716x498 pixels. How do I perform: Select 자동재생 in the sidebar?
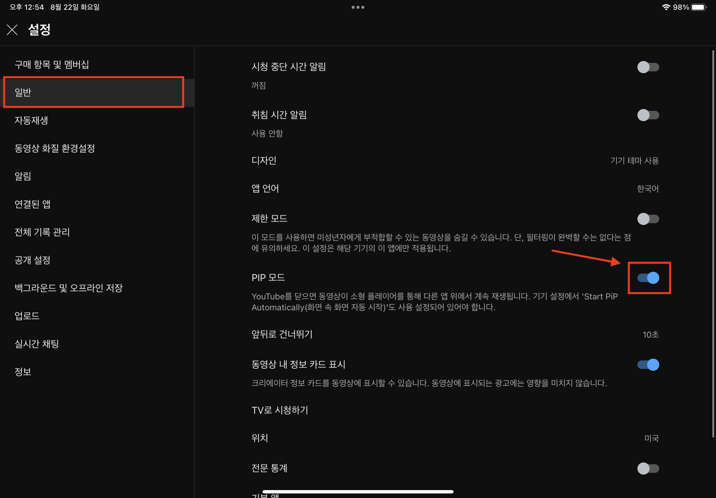31,121
